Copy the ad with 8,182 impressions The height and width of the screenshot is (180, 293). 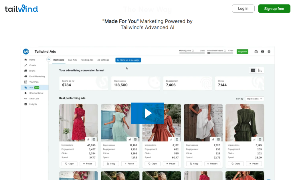pyautogui.click(x=153, y=164)
